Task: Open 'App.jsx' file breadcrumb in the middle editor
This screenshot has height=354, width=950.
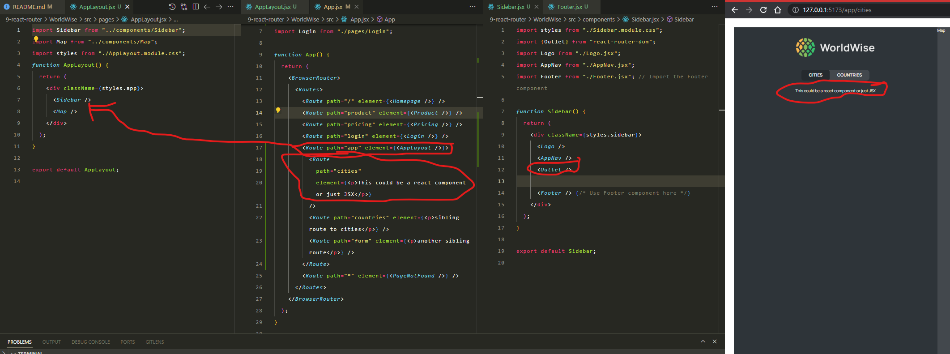Action: coord(359,19)
